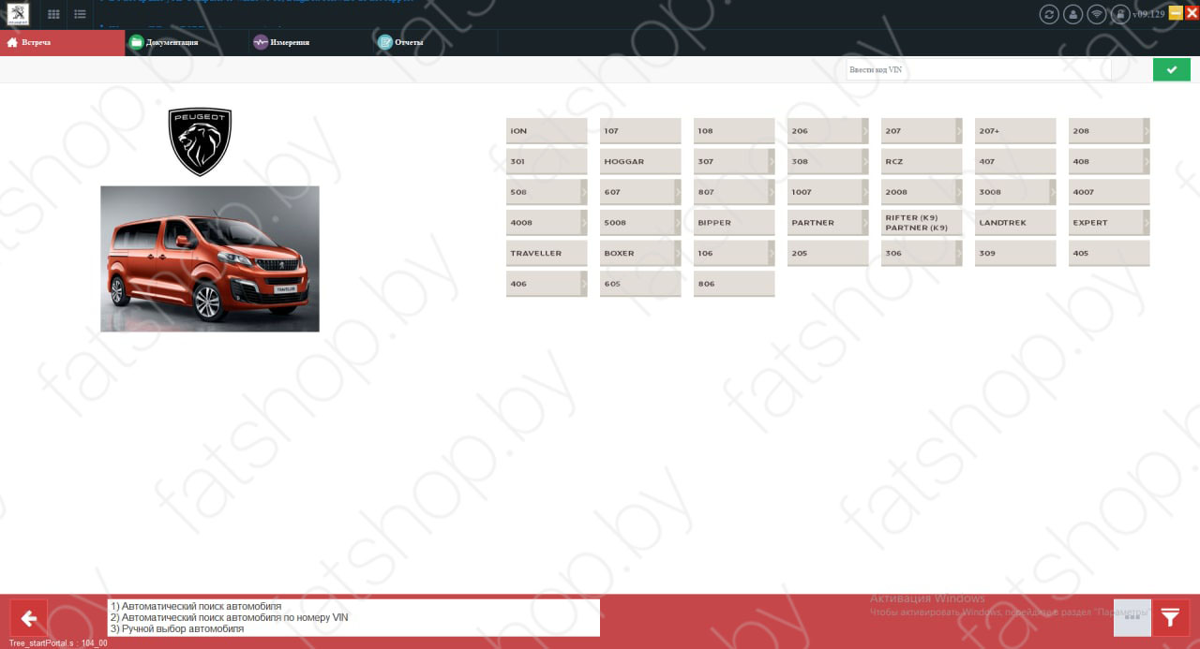Select the 1007 model
1200x649 pixels.
(828, 192)
